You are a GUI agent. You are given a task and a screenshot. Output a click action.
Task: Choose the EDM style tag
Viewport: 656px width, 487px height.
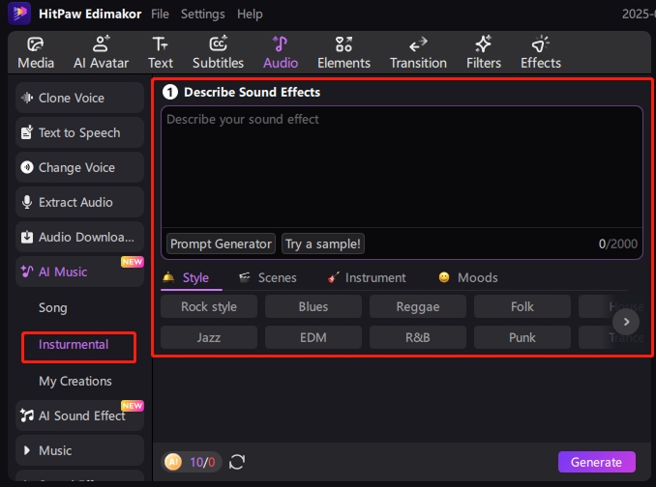point(313,337)
